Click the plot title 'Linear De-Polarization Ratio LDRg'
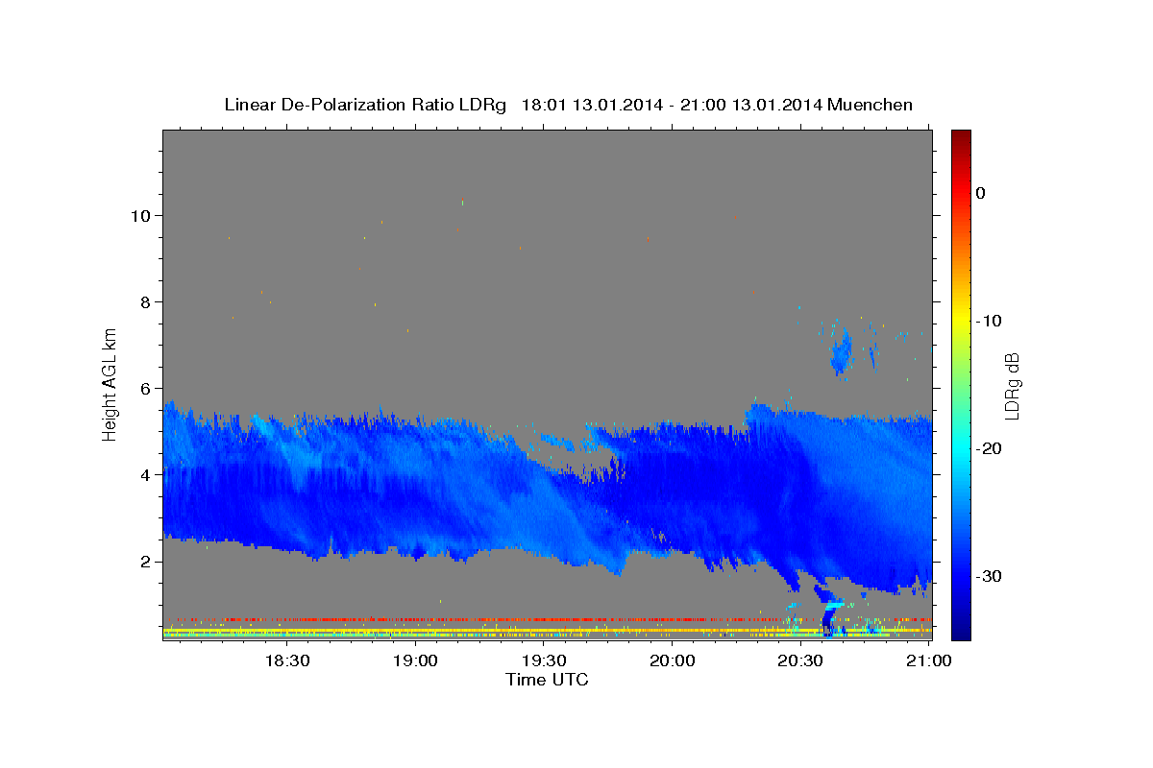The image size is (1153, 768). pos(364,105)
